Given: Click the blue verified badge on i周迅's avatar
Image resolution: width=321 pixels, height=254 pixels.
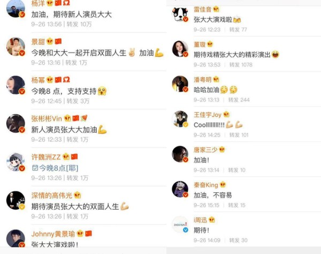Looking at the screenshot, I should coord(186,230).
